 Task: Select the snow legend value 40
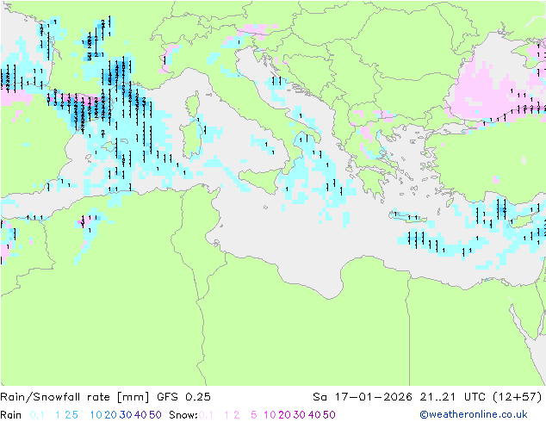coord(314,415)
